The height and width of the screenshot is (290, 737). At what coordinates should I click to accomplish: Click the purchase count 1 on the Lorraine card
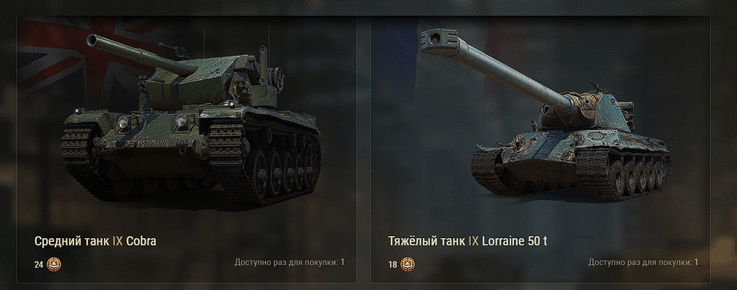(696, 262)
